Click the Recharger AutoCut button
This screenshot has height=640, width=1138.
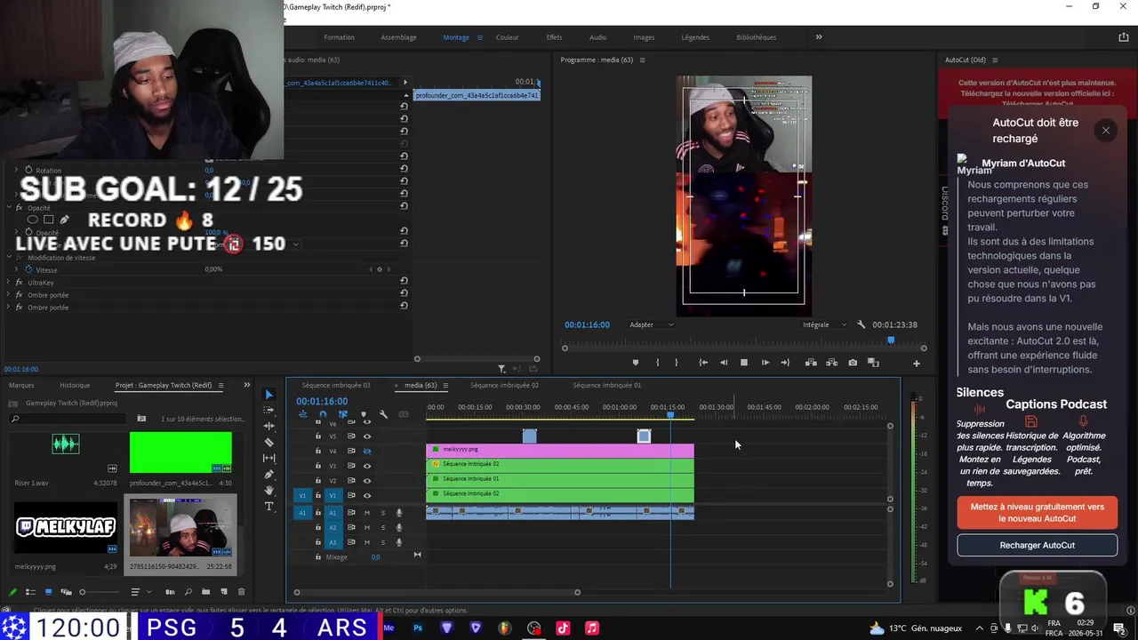pyautogui.click(x=1037, y=545)
